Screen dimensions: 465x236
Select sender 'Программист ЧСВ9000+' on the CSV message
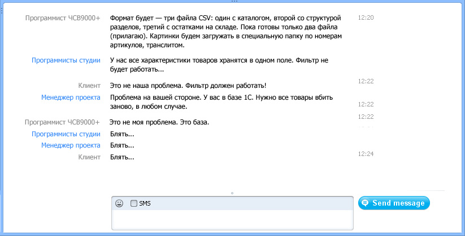tap(63, 18)
